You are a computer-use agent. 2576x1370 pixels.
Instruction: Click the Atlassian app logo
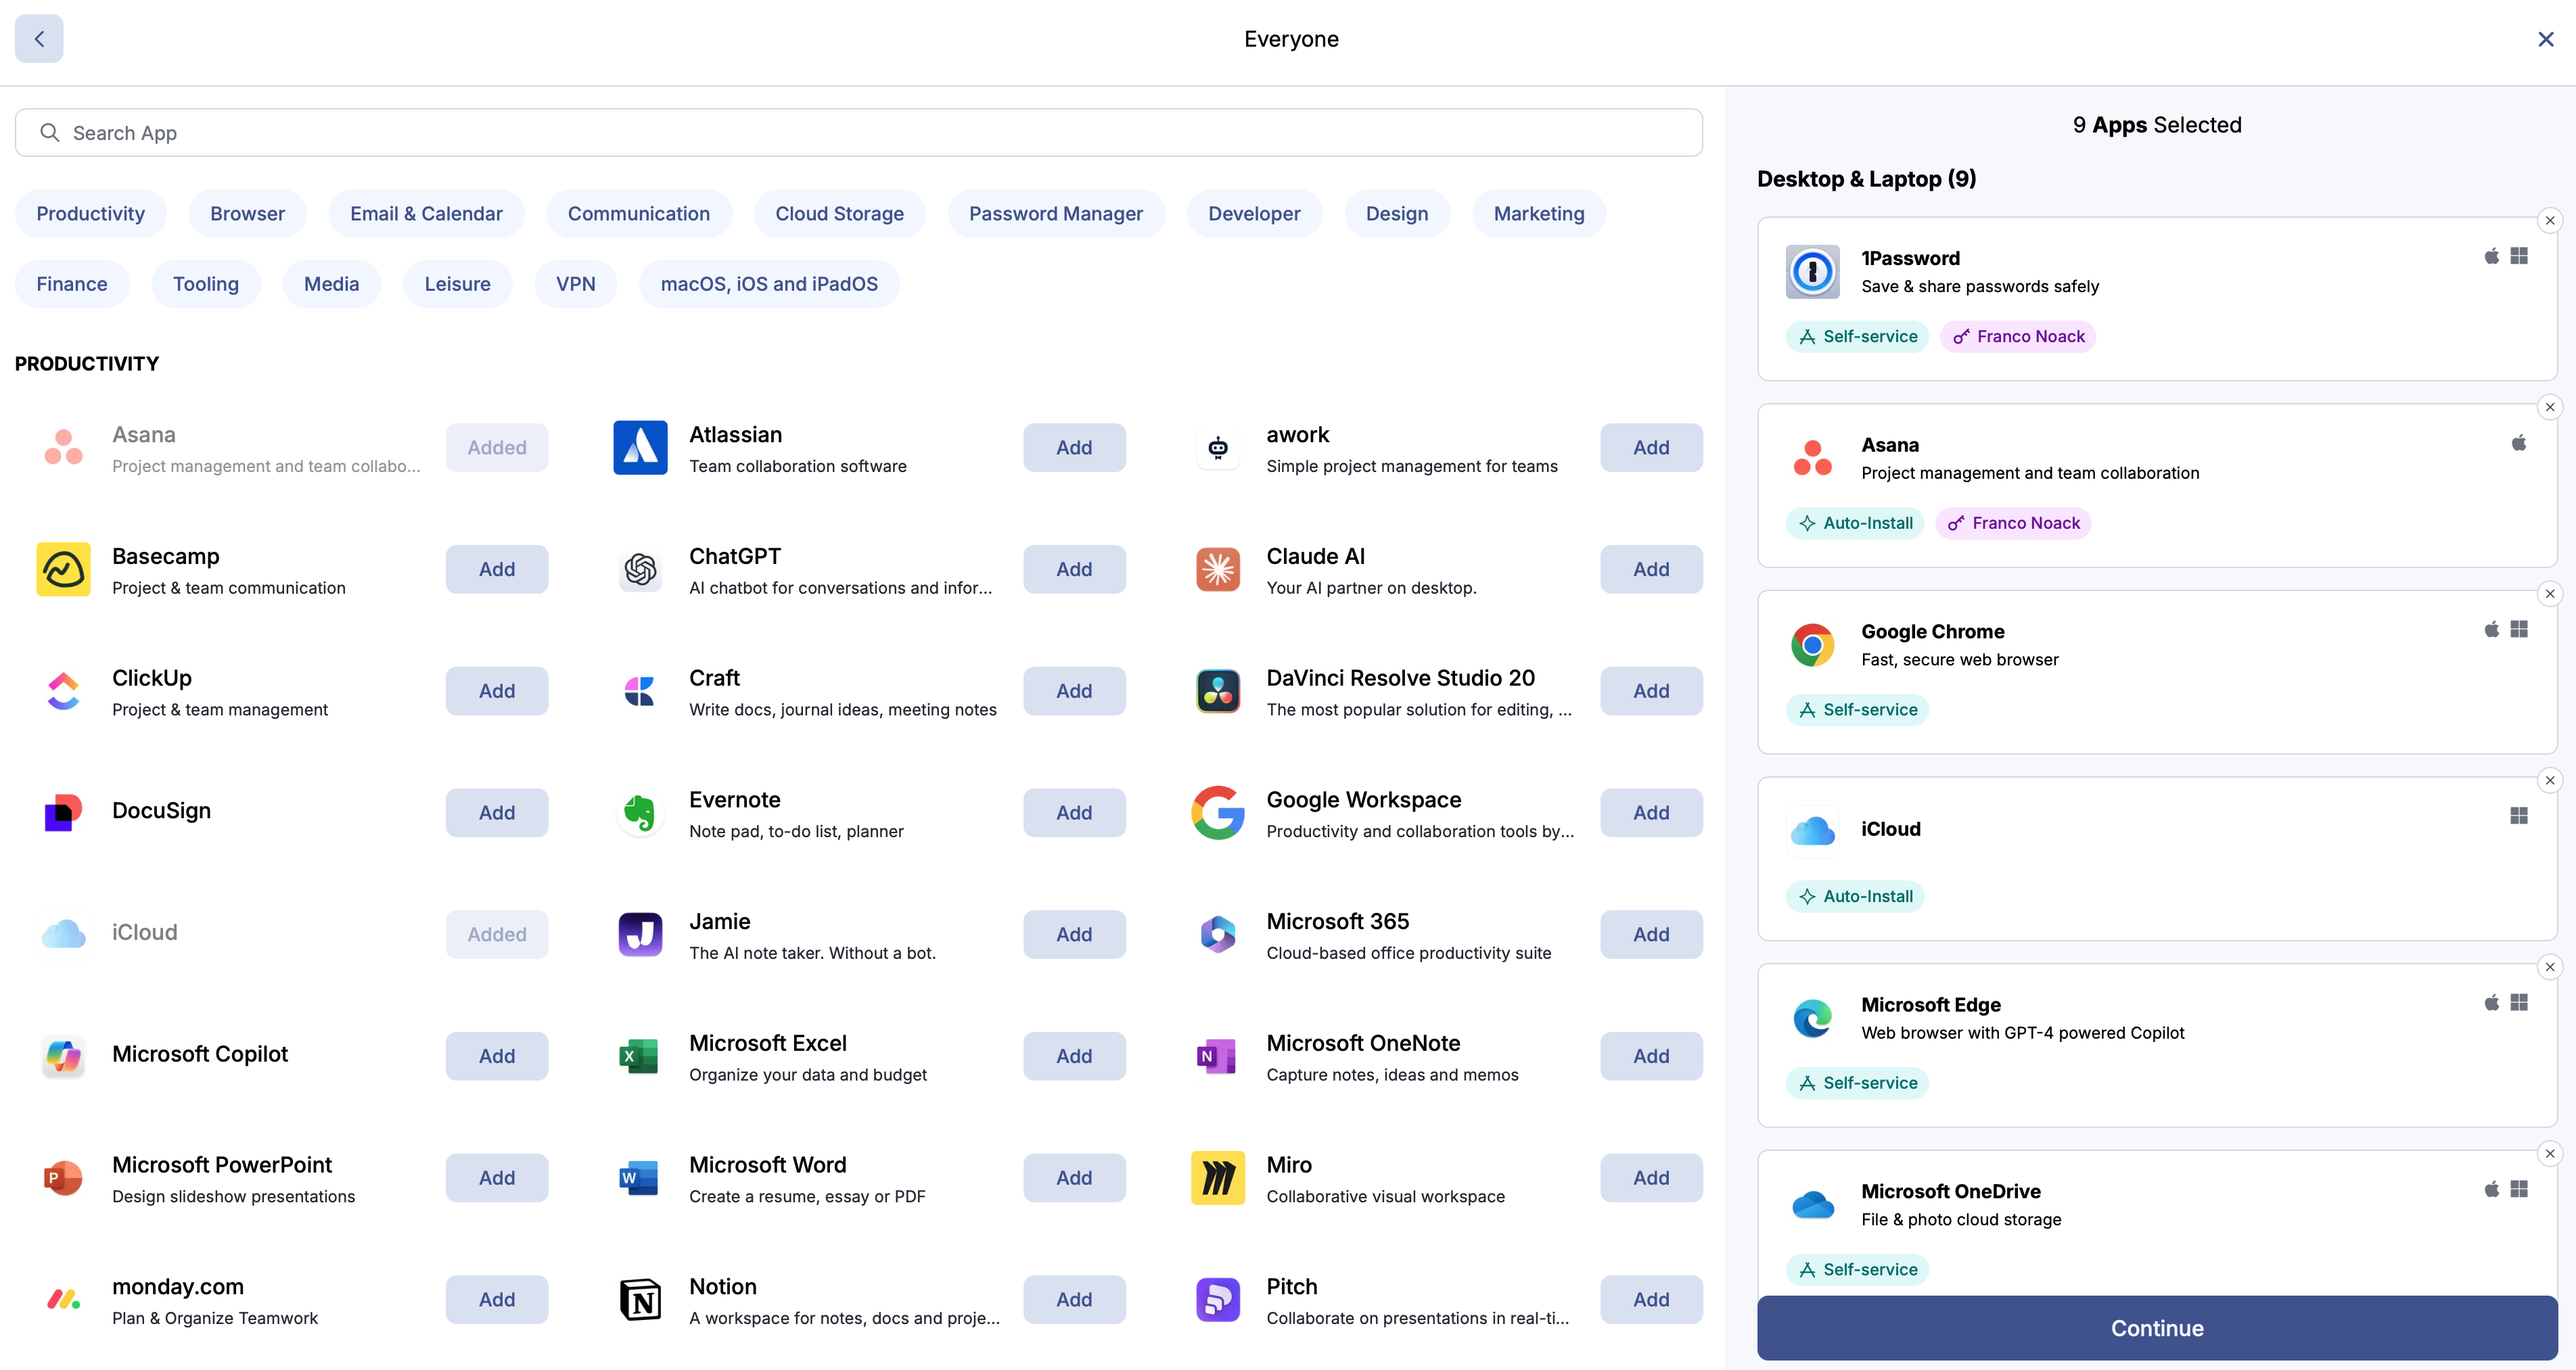[640, 448]
